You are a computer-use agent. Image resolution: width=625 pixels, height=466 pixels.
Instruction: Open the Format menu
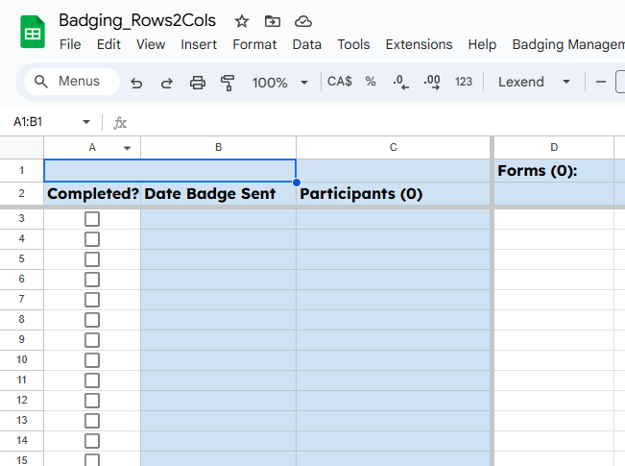[x=254, y=44]
